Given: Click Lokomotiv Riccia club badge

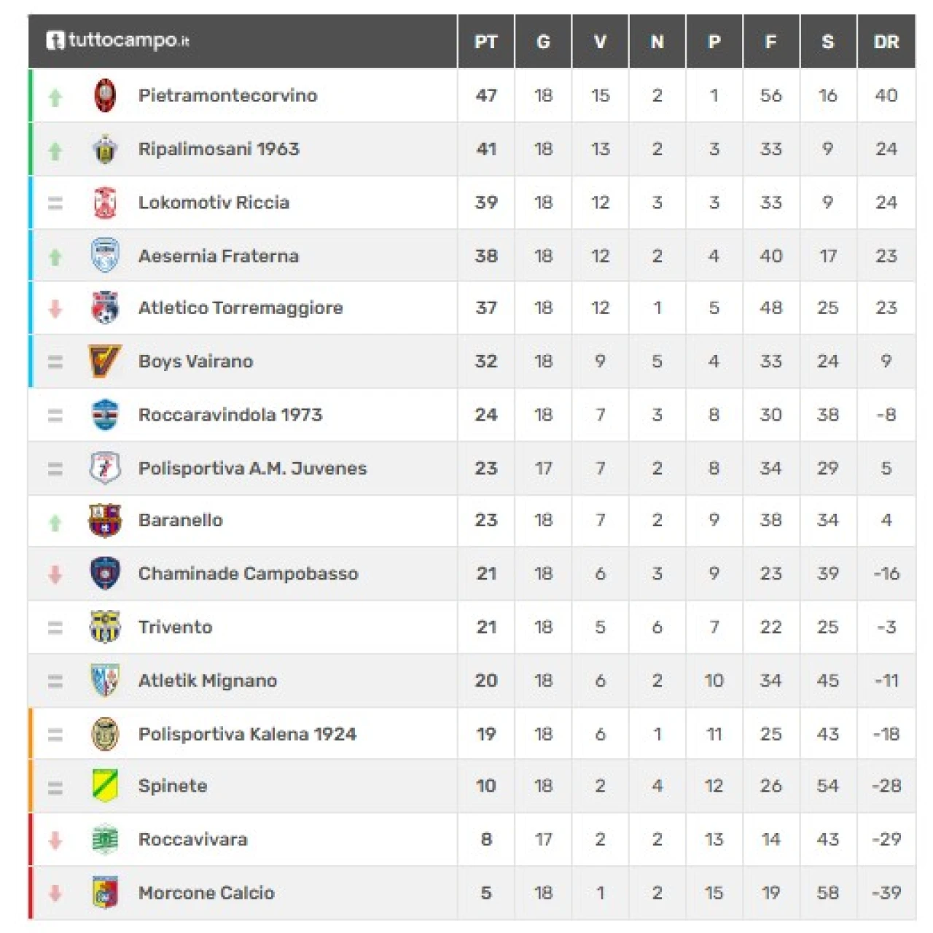Looking at the screenshot, I should coord(105,203).
